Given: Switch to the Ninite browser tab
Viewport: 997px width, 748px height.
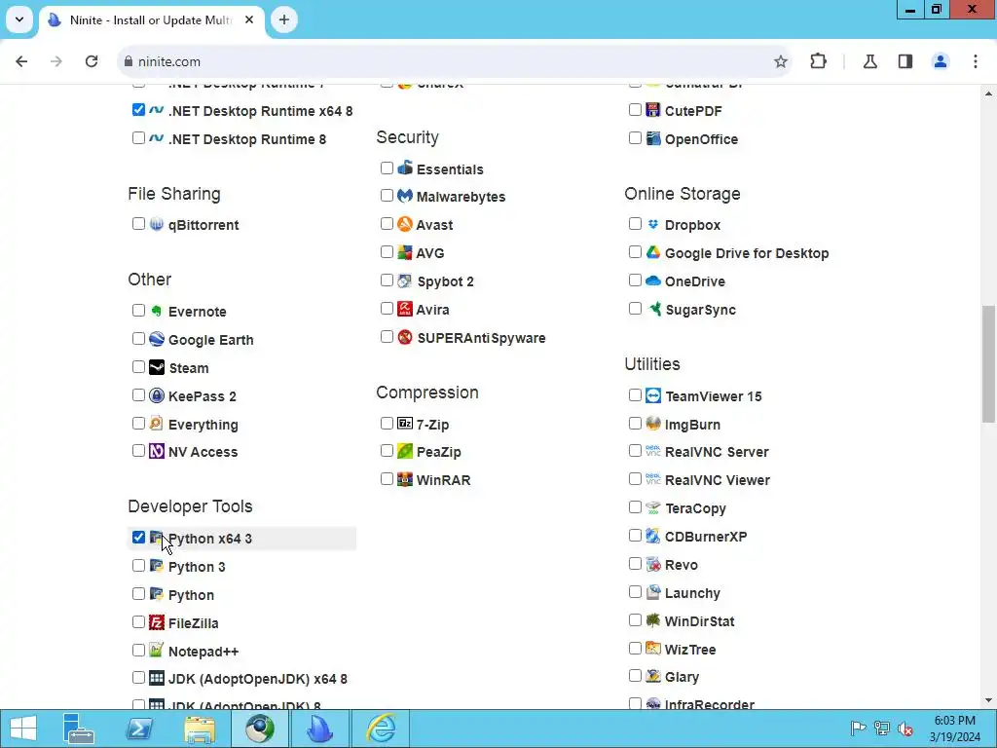Looking at the screenshot, I should coord(153,20).
